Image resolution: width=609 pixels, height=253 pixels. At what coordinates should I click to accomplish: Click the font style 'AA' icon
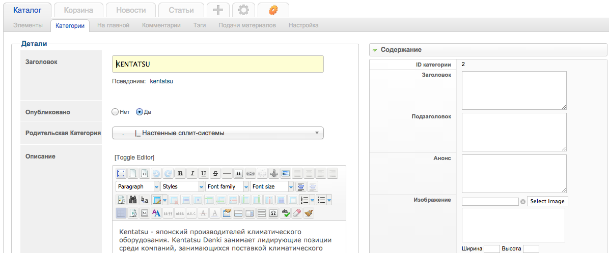tap(156, 213)
